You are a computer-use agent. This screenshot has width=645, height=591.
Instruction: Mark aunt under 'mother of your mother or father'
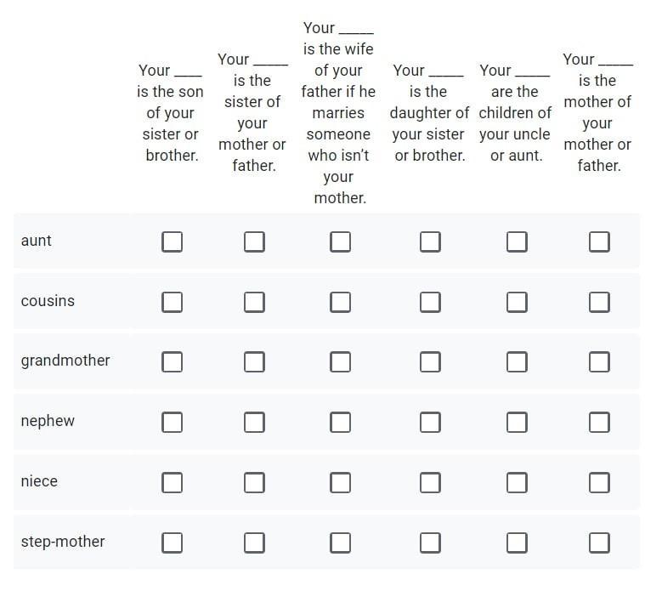coord(599,242)
